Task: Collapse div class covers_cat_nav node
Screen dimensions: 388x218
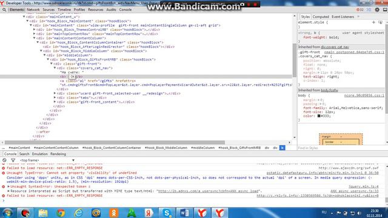Action: [x=55, y=68]
